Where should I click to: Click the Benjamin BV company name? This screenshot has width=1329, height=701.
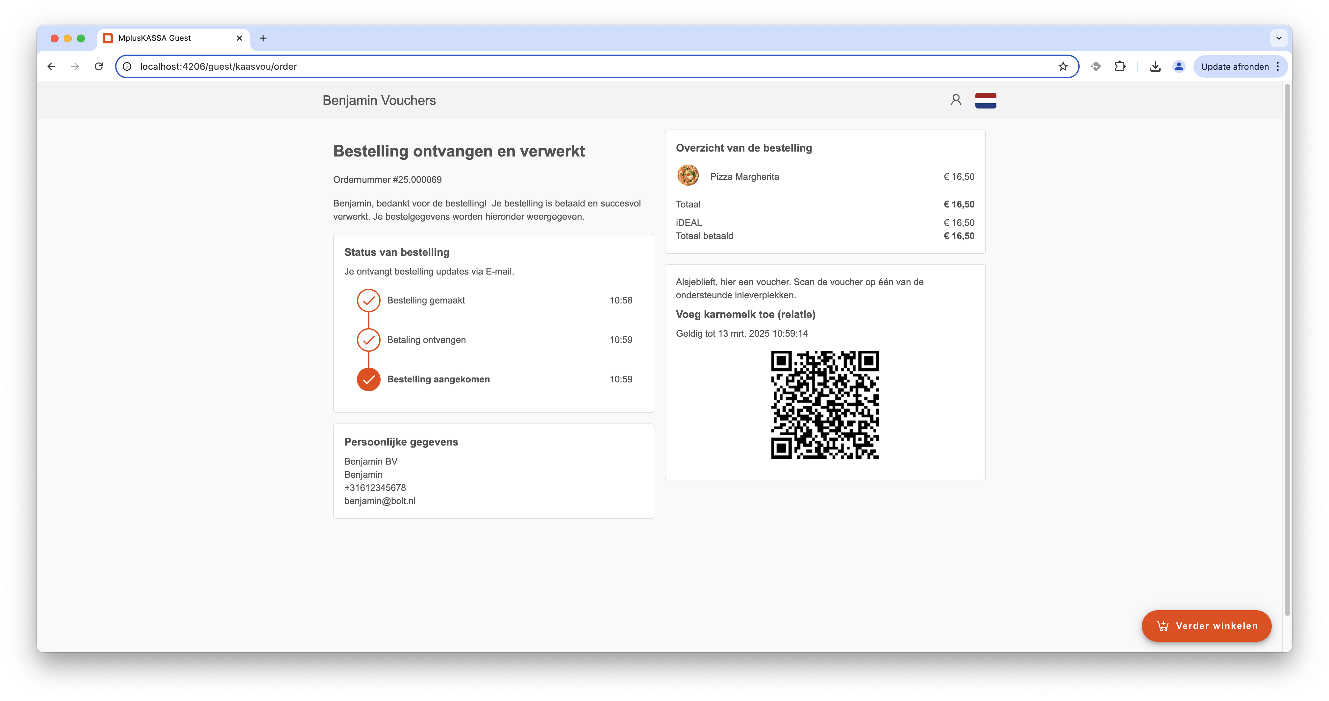(371, 461)
